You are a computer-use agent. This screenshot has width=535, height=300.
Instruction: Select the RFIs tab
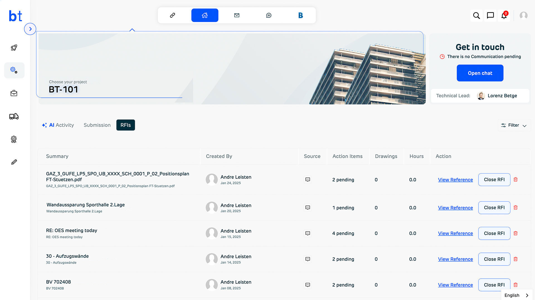pyautogui.click(x=126, y=125)
